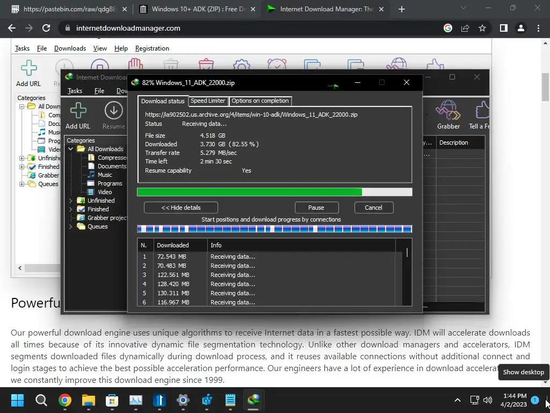
Task: Open a new Chrome tab with the plus
Action: pos(402,9)
